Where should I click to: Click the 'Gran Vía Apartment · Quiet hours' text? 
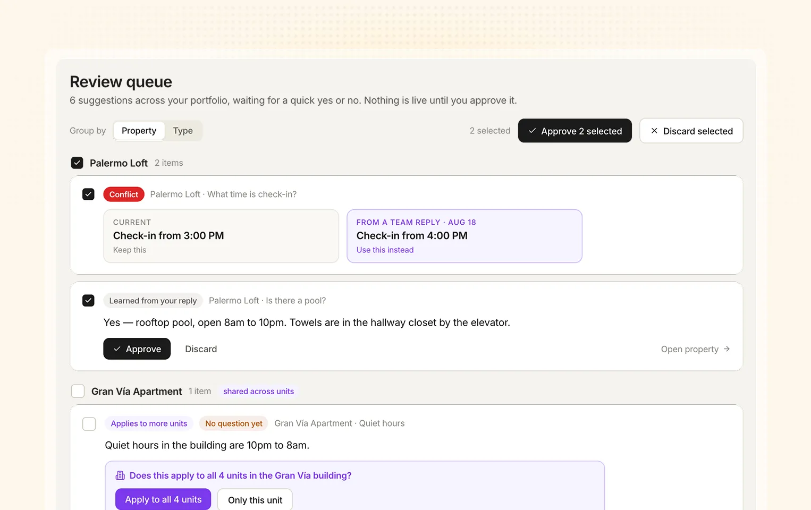point(340,423)
